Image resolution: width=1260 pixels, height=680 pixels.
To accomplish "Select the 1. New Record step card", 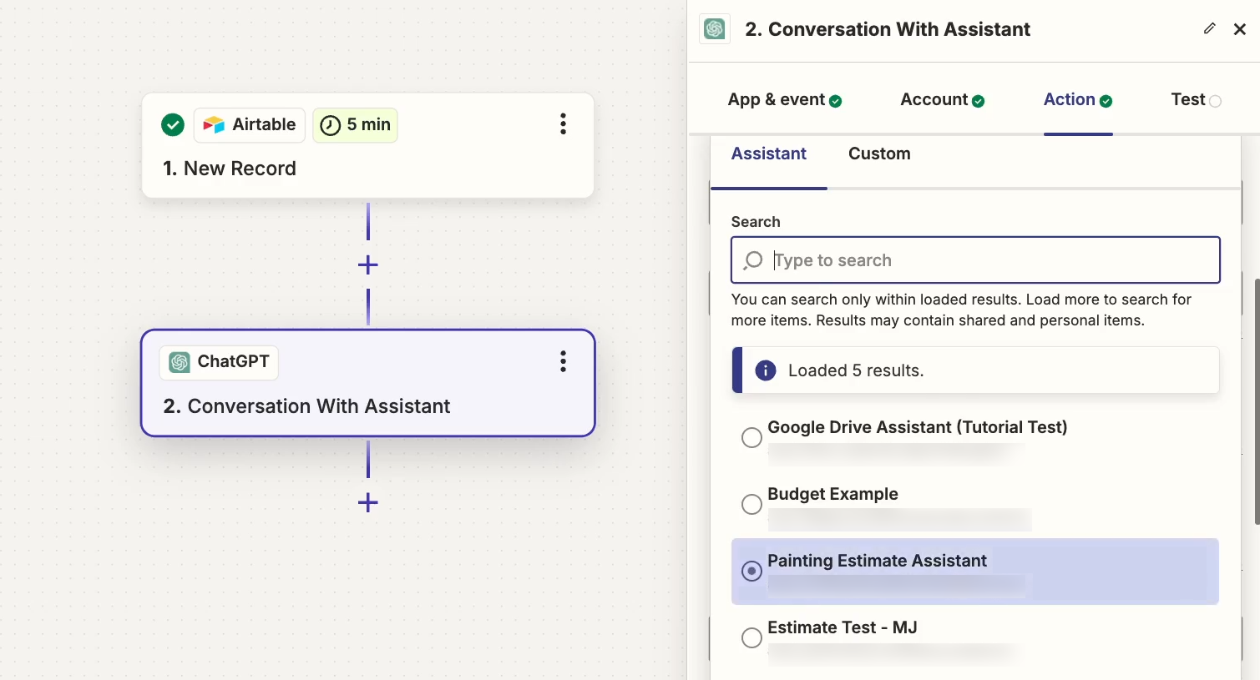I will pos(368,145).
